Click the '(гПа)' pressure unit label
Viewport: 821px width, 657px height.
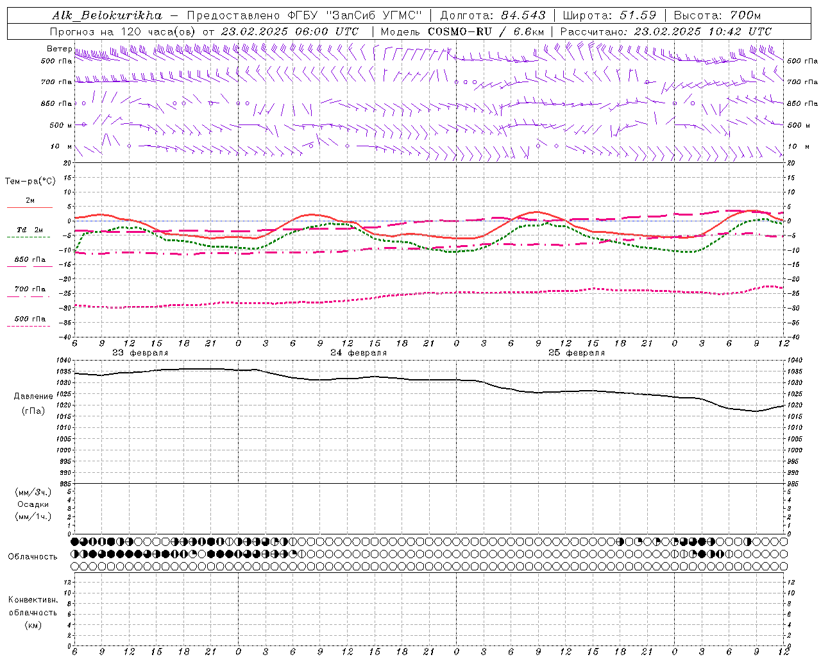point(33,411)
